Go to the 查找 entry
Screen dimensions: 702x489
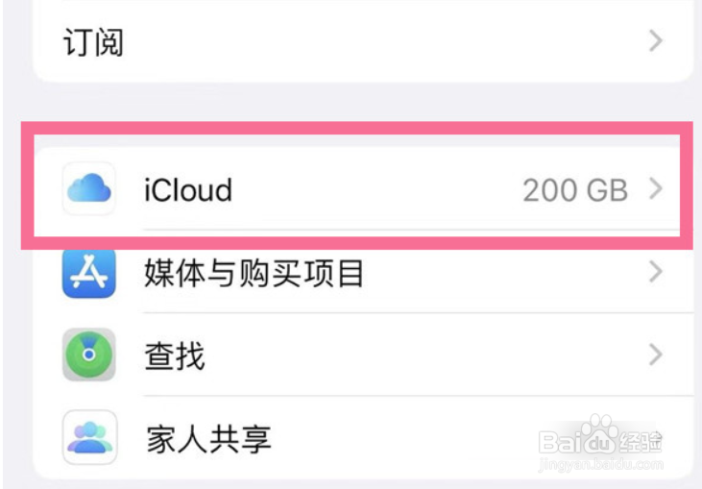(x=174, y=356)
